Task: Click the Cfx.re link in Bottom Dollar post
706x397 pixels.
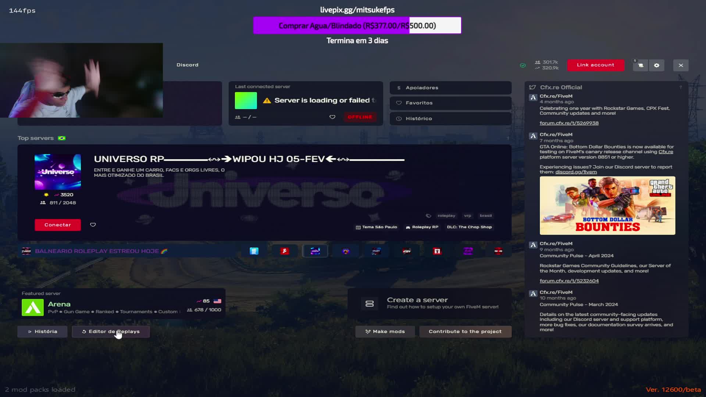Action: coord(666,152)
